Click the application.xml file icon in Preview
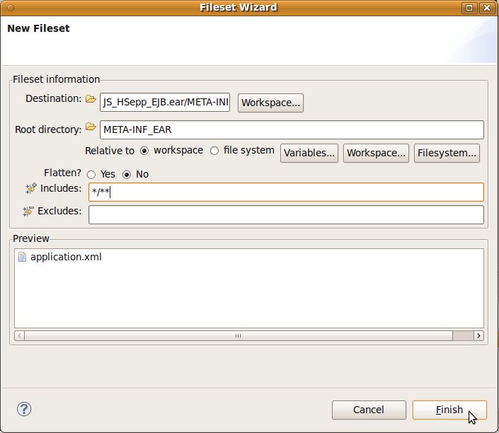This screenshot has height=433, width=499. click(x=22, y=258)
